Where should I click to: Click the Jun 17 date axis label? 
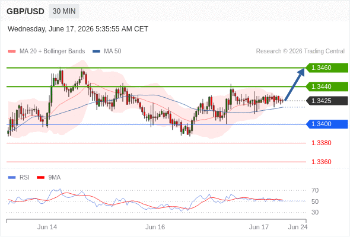point(259,227)
